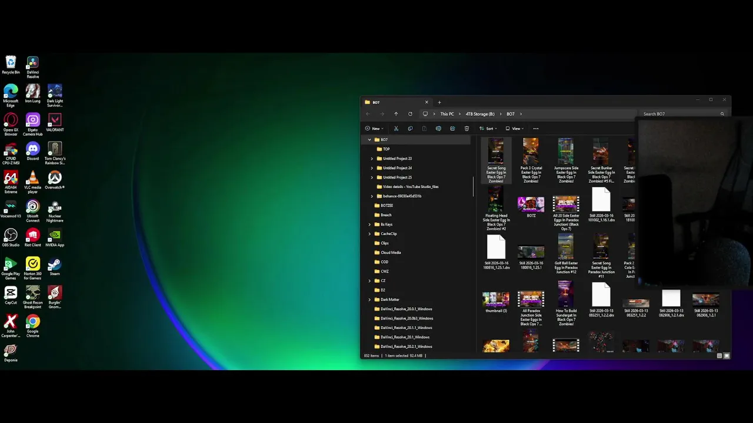Click the Delete trash icon in Explorer toolbar
The width and height of the screenshot is (753, 423).
point(467,129)
